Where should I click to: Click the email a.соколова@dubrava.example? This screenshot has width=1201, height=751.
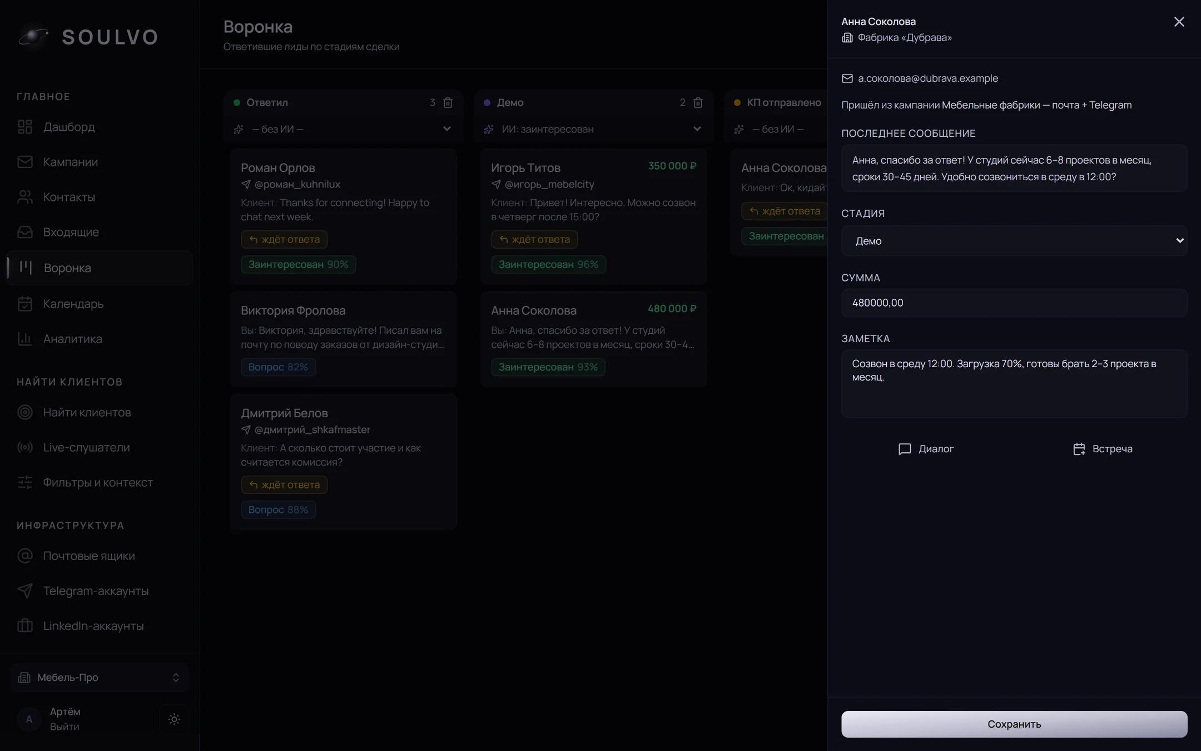coord(927,78)
